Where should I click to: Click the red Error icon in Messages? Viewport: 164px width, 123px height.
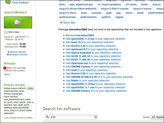5,68
